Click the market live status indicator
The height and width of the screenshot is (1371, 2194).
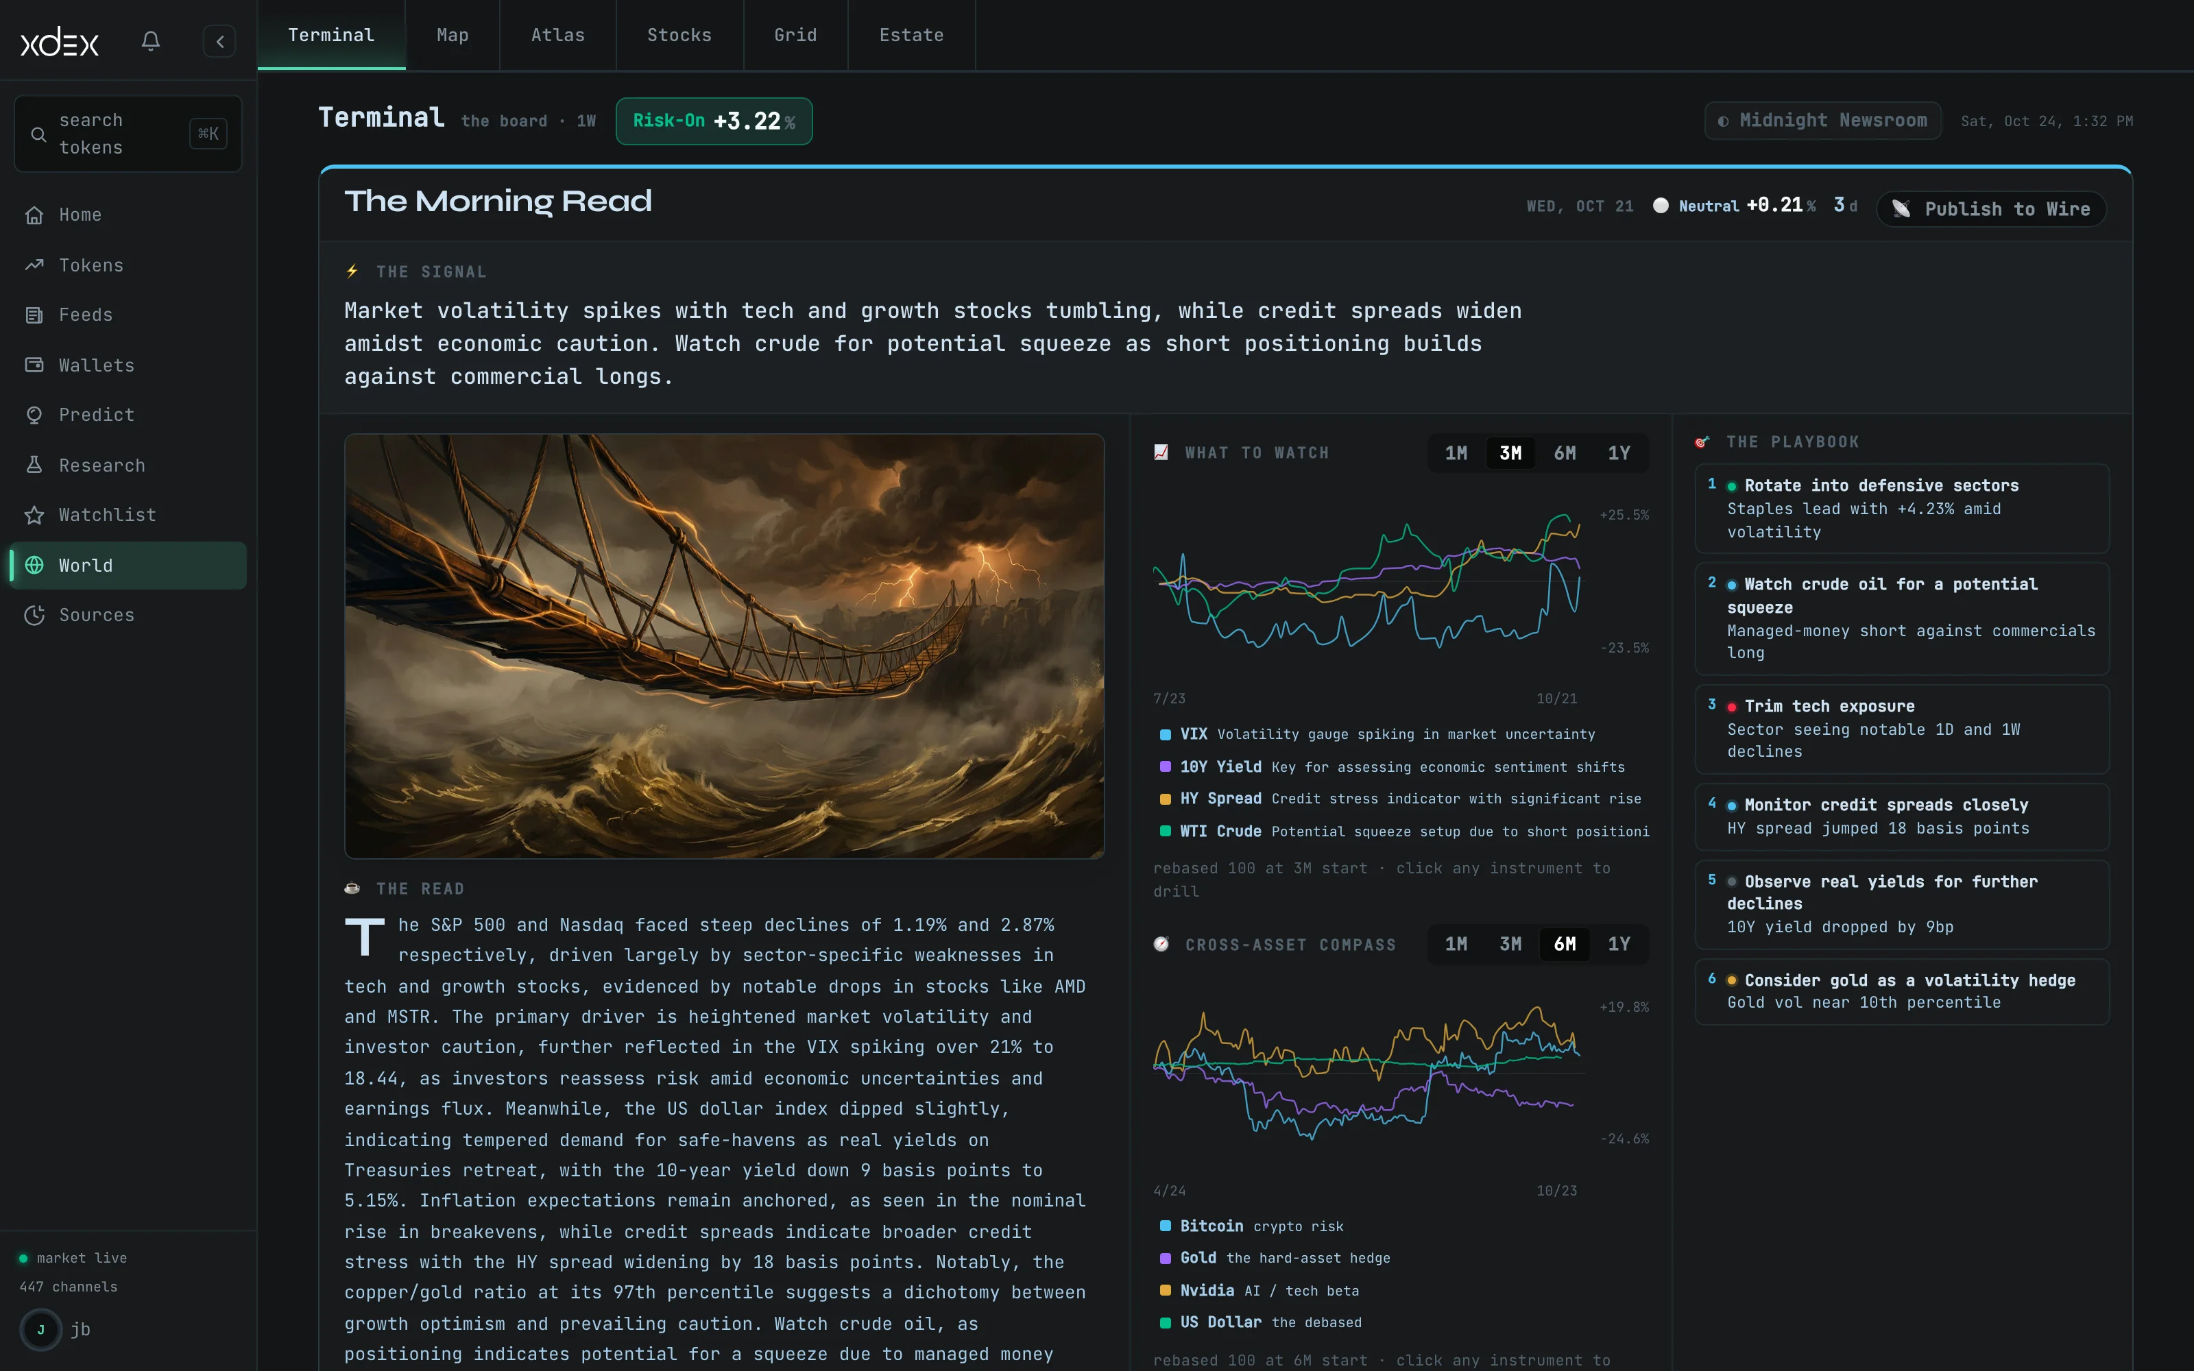click(73, 1258)
